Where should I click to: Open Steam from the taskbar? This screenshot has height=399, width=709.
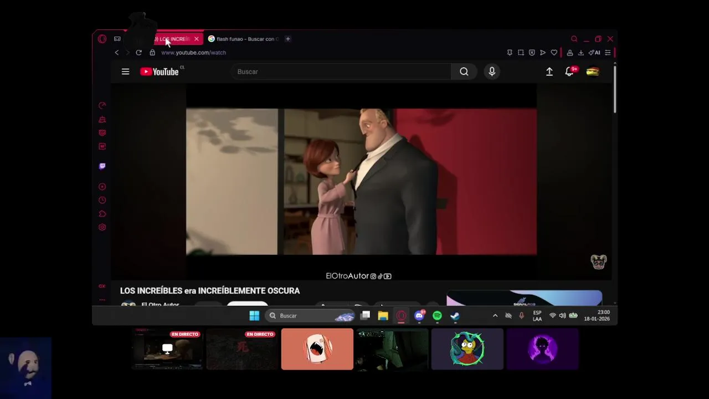pos(455,315)
